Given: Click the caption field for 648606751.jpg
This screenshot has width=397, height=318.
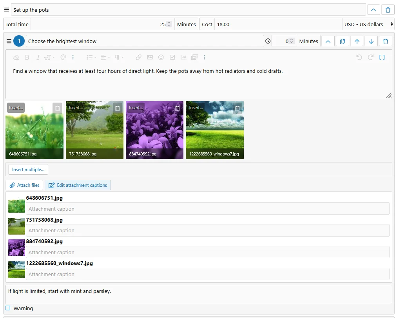Looking at the screenshot, I should 208,208.
